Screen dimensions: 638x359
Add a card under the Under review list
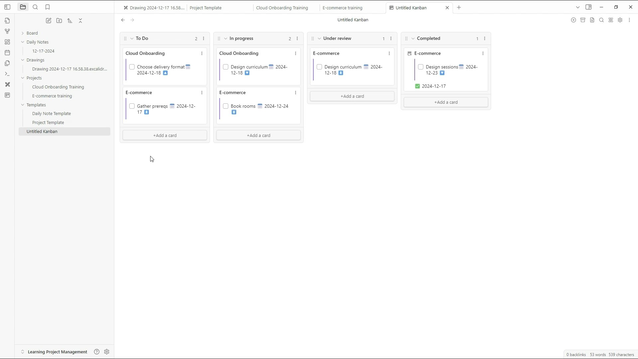352,96
